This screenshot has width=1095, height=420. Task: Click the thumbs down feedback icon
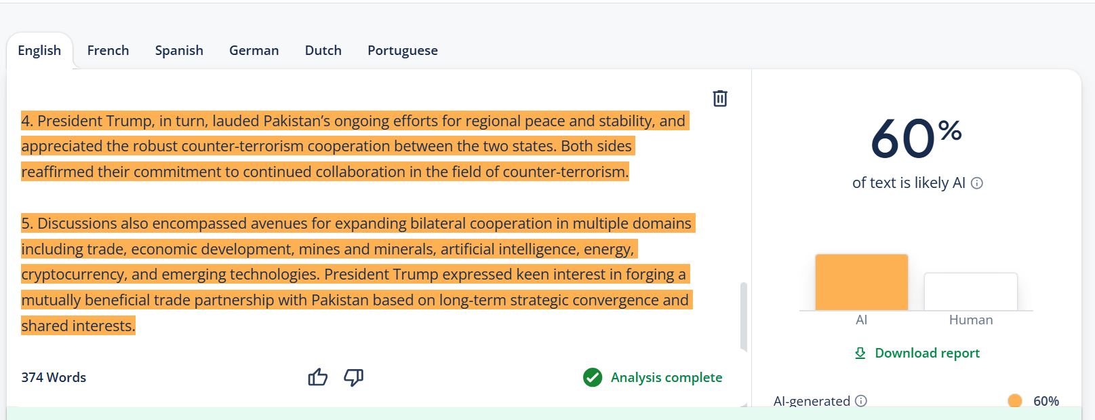353,377
